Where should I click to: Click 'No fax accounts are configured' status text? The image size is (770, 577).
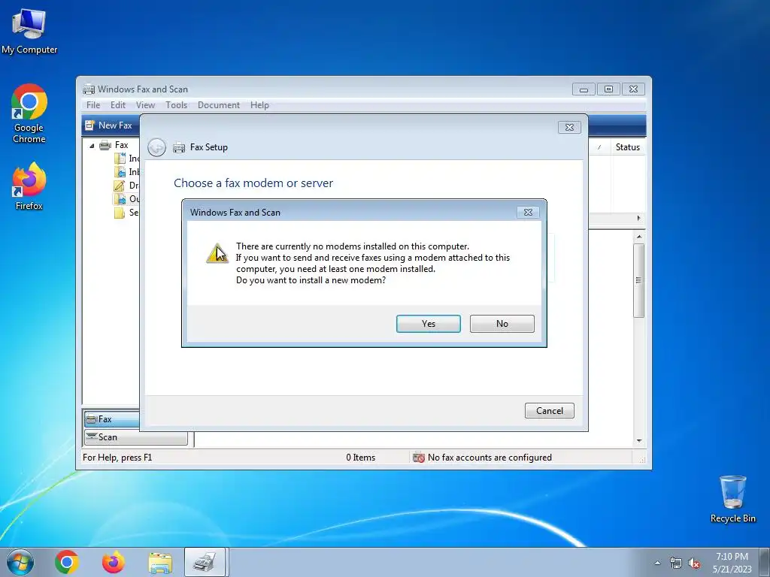[490, 458]
